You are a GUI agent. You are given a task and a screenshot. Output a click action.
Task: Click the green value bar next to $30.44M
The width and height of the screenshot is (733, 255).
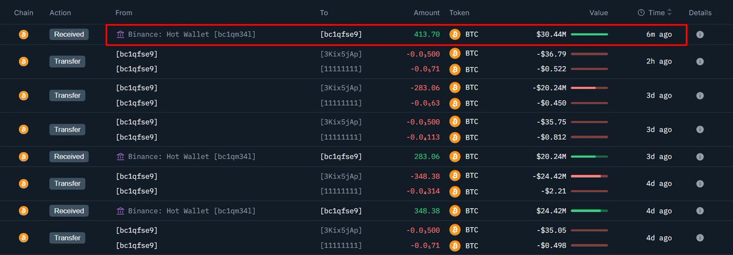point(589,35)
